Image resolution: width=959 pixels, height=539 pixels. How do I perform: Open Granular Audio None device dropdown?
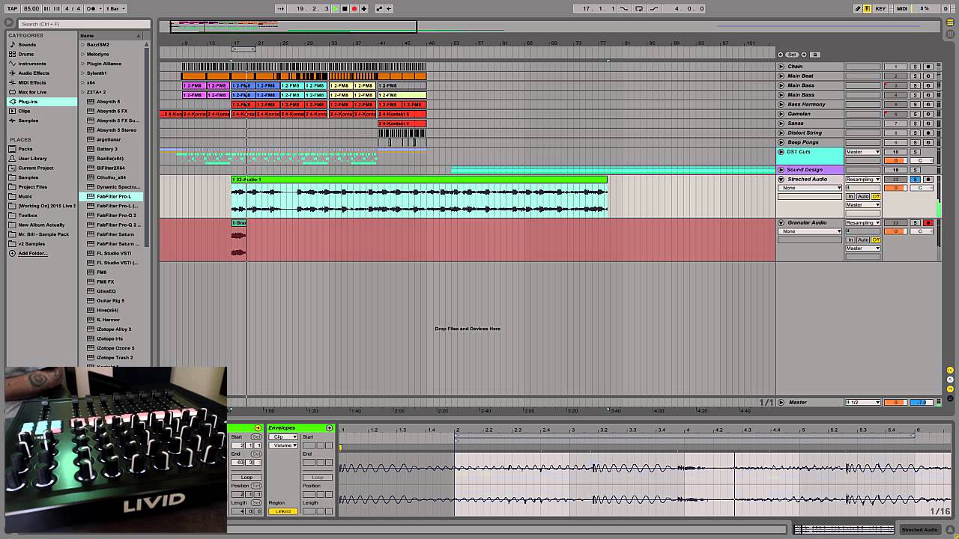[x=810, y=231]
